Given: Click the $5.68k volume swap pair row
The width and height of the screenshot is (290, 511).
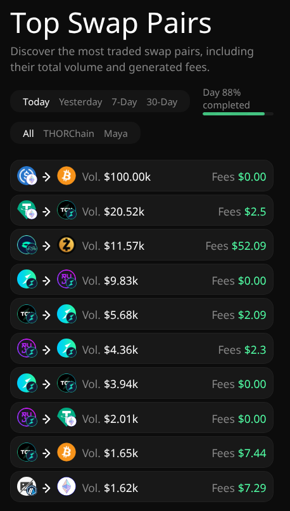Looking at the screenshot, I should pyautogui.click(x=142, y=314).
